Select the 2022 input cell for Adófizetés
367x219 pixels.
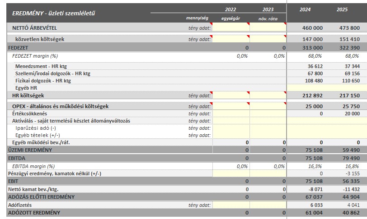coord(231,205)
